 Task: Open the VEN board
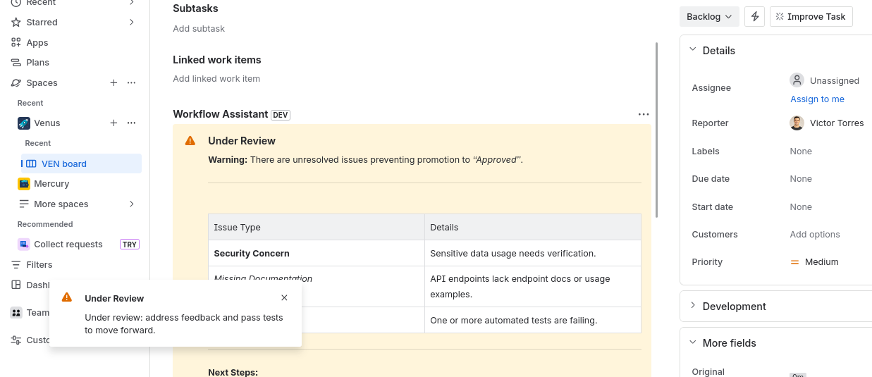(81, 163)
